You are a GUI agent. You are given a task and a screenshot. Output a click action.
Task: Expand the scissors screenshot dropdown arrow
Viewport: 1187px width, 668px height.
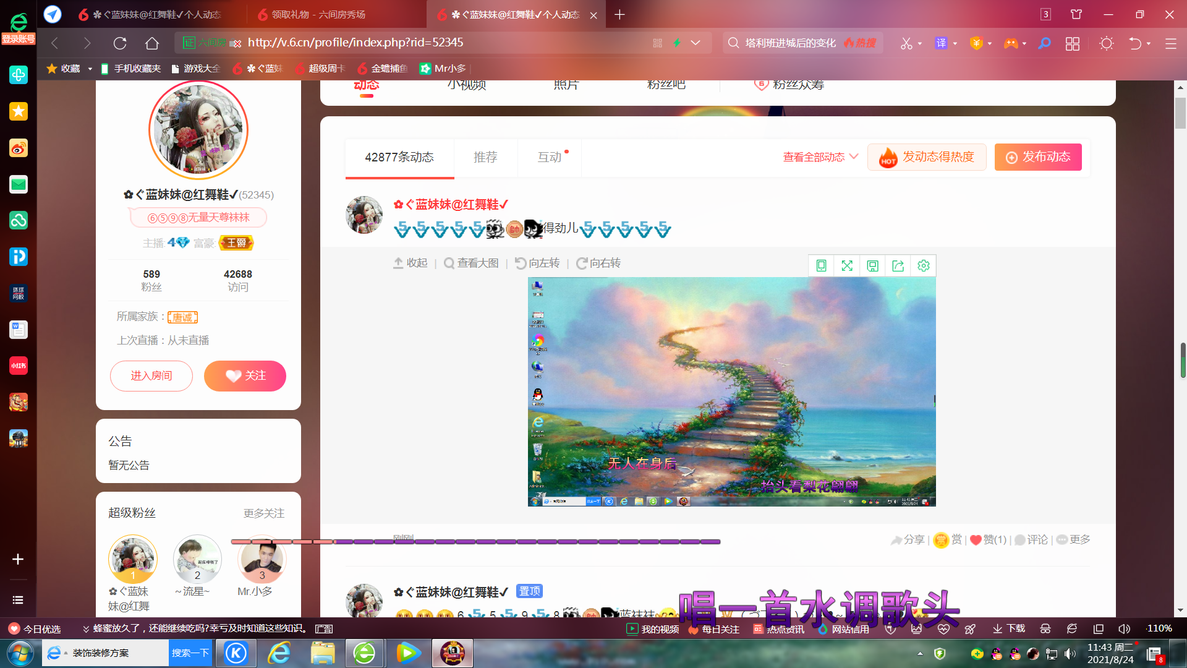(x=920, y=44)
